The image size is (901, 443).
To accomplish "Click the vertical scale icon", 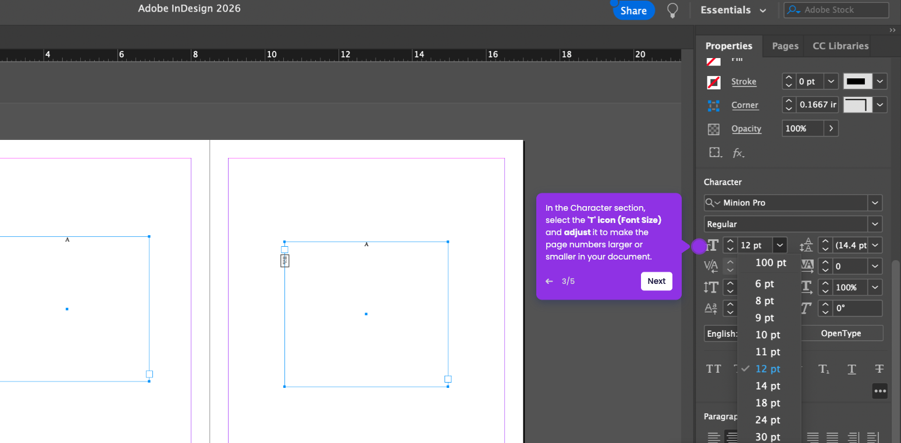I will pos(711,287).
